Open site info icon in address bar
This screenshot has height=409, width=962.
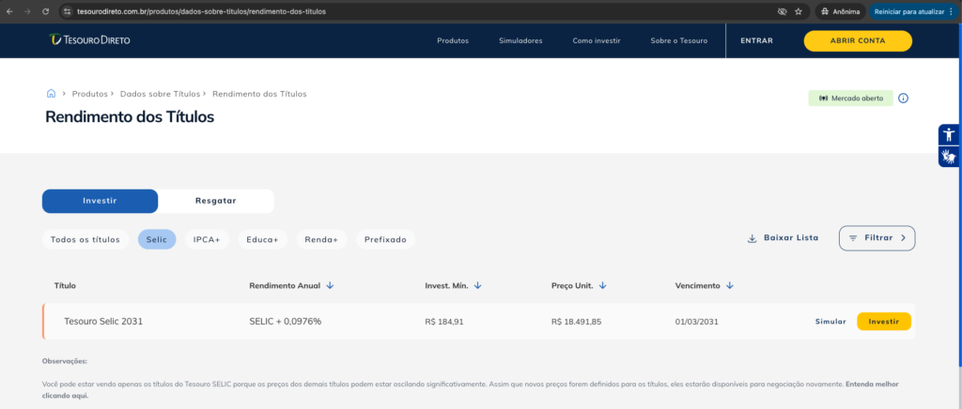click(68, 11)
